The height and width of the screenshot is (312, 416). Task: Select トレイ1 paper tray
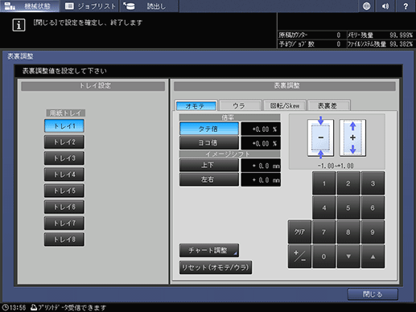point(64,125)
